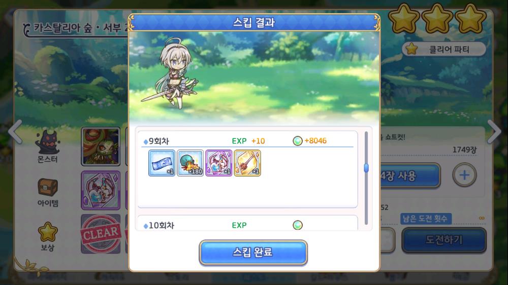This screenshot has width=508, height=285.
Task: Click the CLEAR stamped reward thumbnail
Action: (x=101, y=234)
